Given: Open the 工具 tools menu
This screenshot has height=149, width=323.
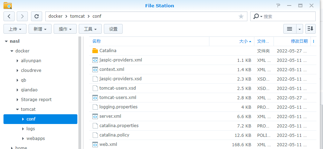Looking at the screenshot, I should click(x=90, y=29).
